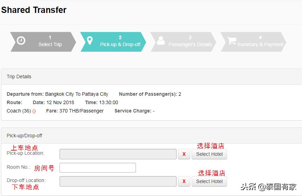Click the Room No. field label
This screenshot has height=196, width=302.
18,167
